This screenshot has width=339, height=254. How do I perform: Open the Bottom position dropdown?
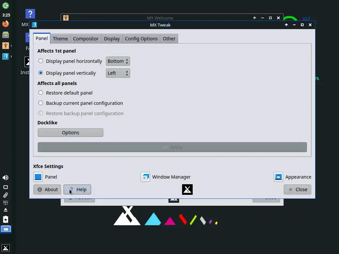click(118, 61)
